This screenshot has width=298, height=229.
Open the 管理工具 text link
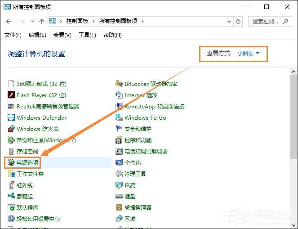point(135,174)
